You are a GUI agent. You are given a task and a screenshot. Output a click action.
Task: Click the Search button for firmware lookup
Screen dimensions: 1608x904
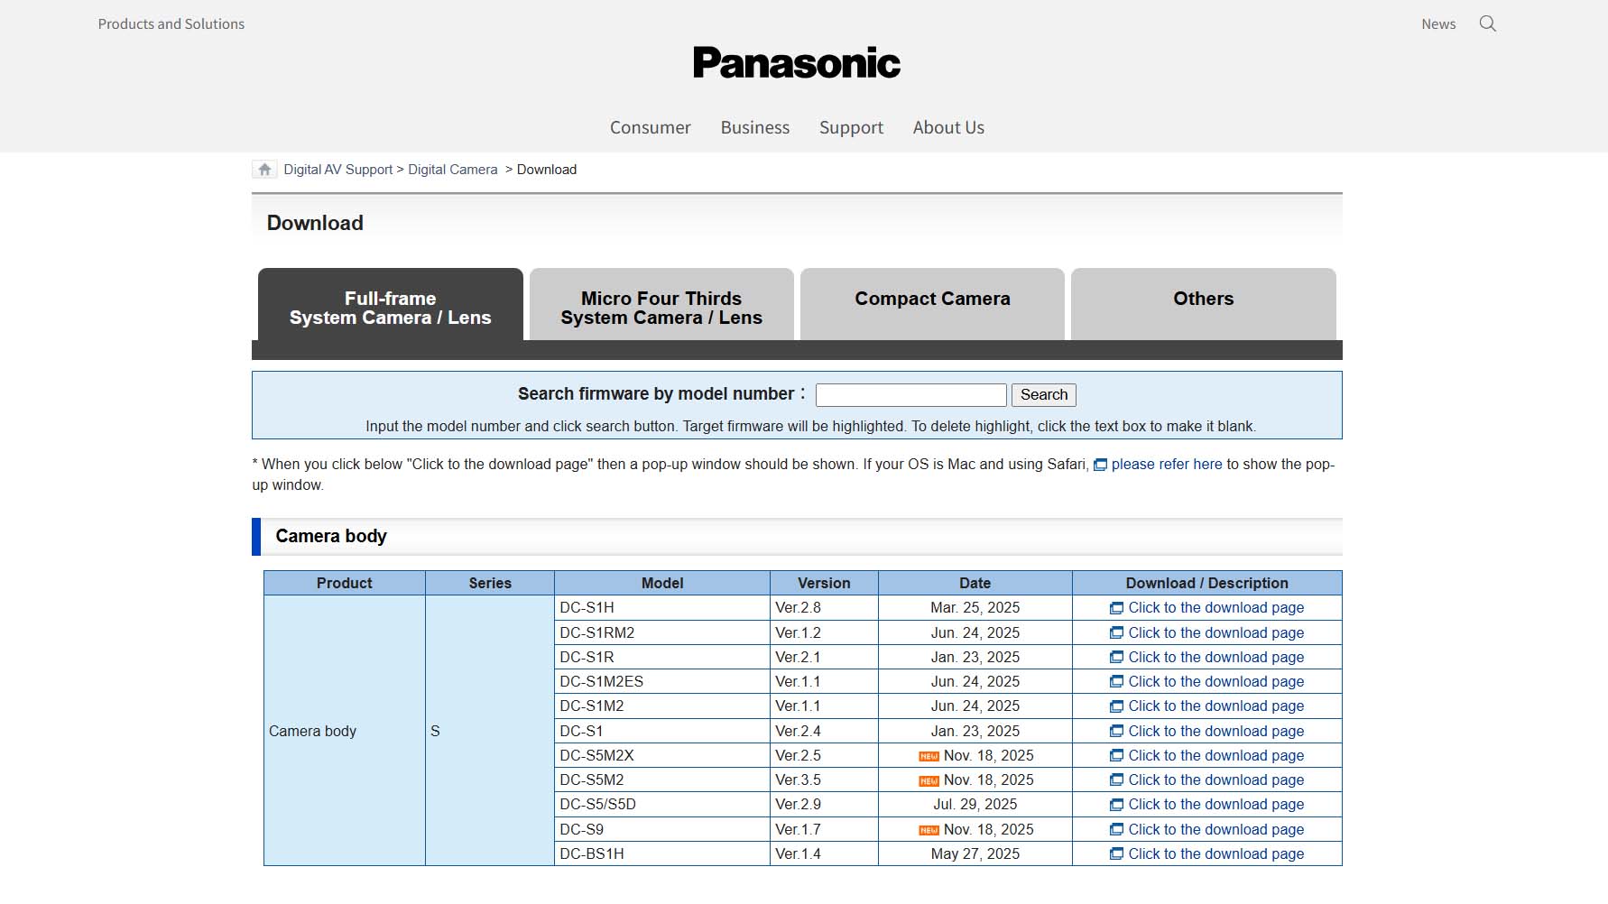[x=1043, y=394]
